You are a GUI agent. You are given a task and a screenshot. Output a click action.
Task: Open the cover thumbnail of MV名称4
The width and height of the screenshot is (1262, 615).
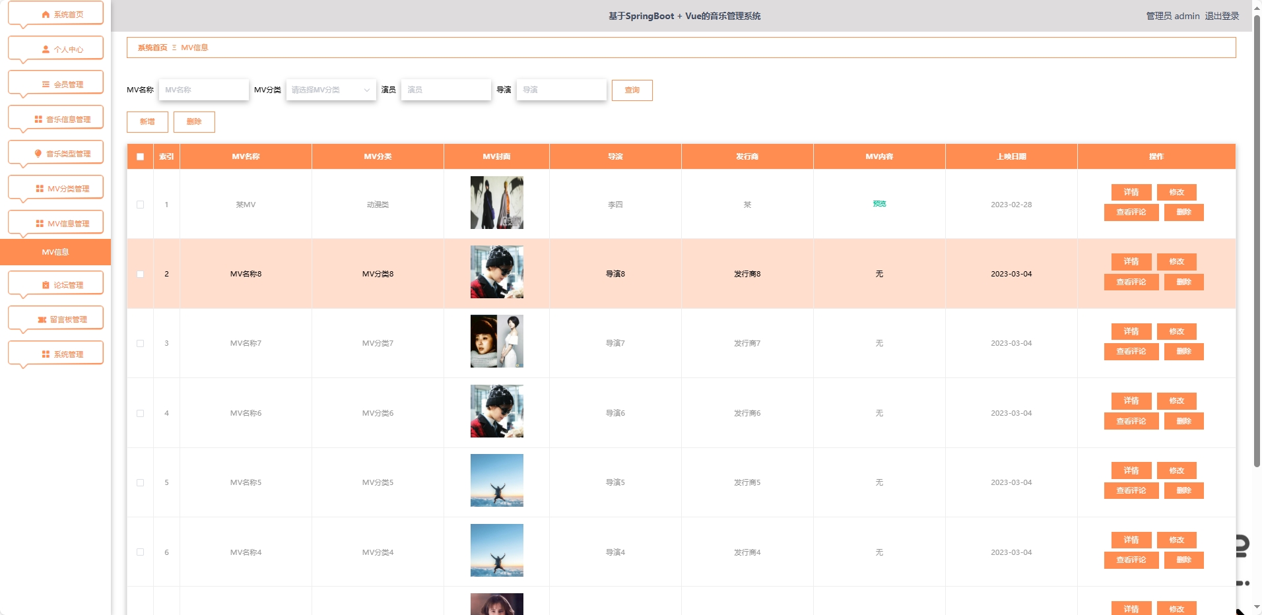coord(497,550)
